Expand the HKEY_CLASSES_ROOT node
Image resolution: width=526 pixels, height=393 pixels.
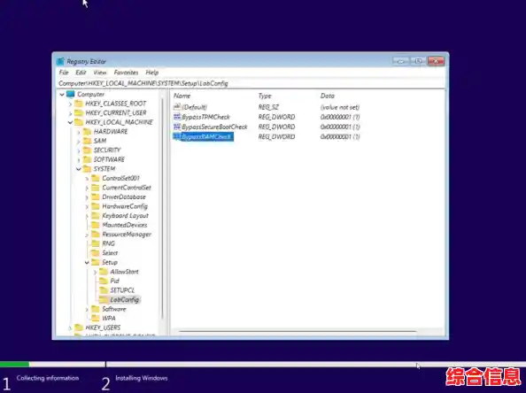coord(70,104)
